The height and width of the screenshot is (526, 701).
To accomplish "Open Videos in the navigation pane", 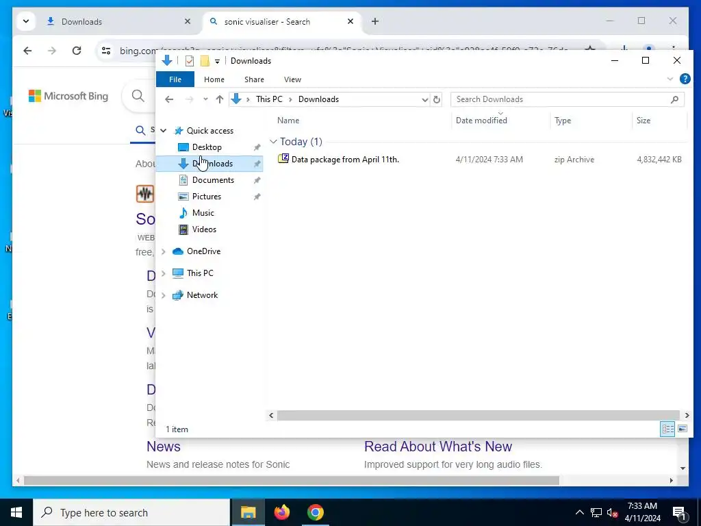I will click(204, 229).
